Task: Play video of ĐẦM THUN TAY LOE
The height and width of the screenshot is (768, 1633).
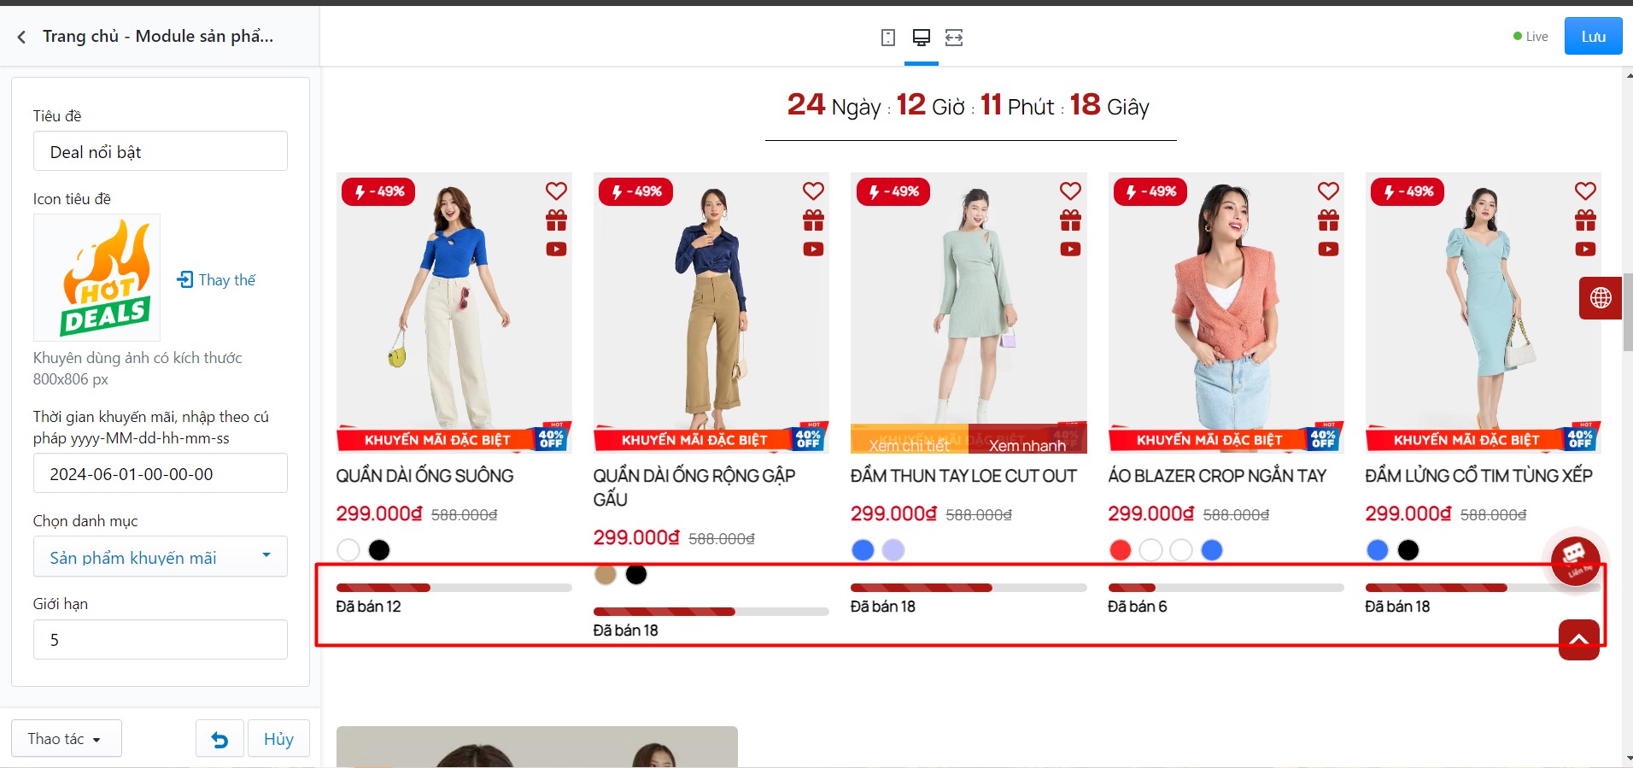Action: coord(1070,249)
